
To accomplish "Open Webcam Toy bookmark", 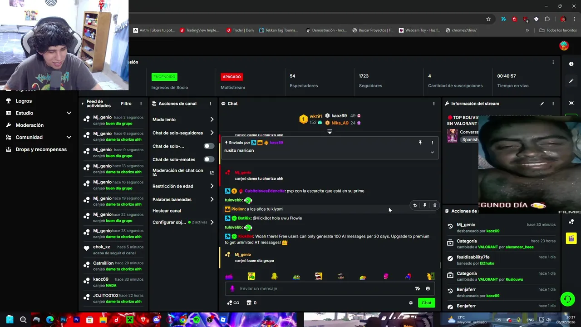I will pos(420,30).
